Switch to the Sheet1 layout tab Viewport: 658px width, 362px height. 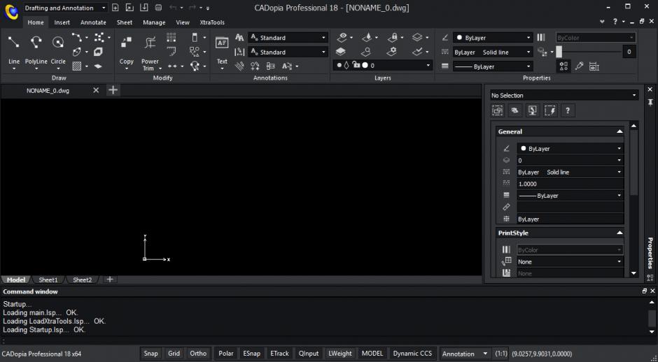[x=48, y=280]
